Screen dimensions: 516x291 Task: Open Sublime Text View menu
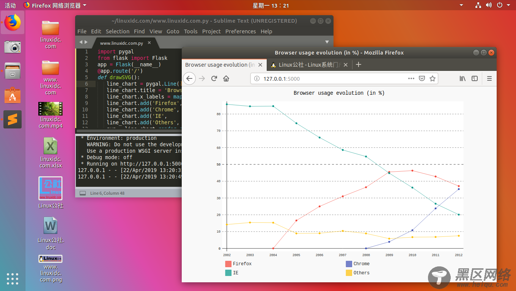(156, 31)
